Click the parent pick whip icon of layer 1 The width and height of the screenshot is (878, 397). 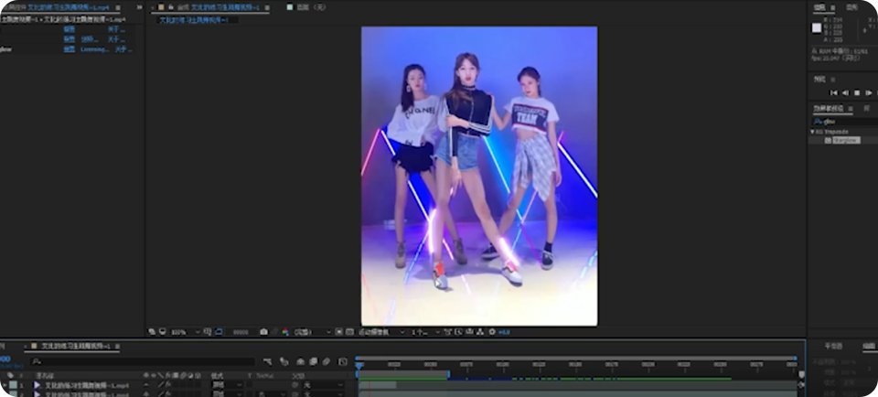point(295,385)
